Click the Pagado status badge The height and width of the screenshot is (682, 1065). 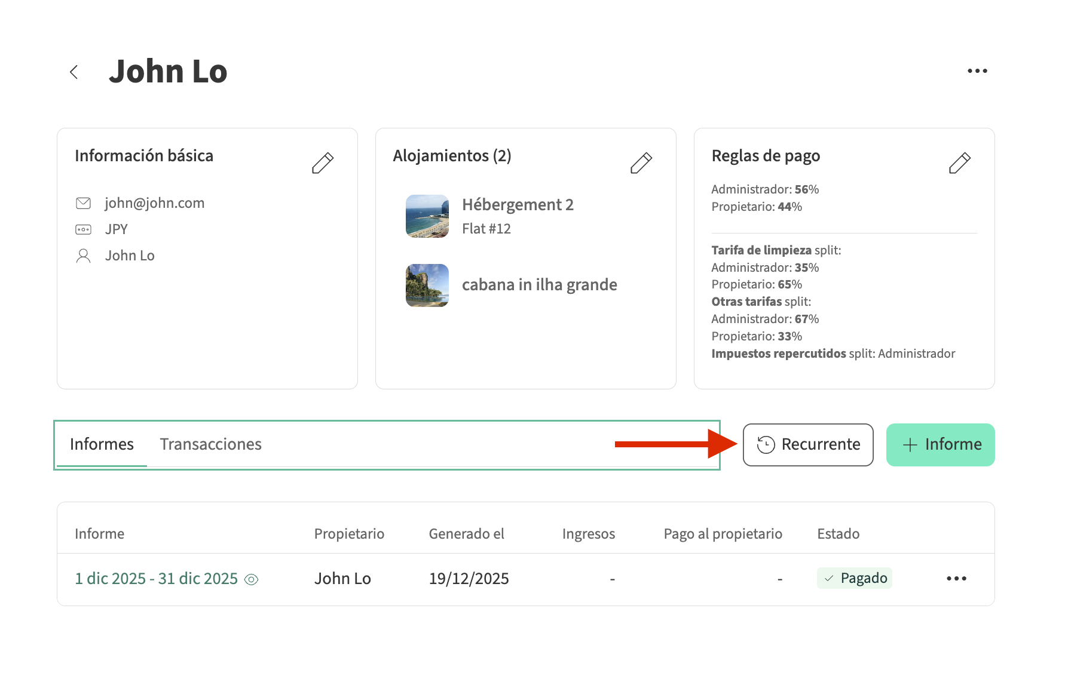point(854,578)
